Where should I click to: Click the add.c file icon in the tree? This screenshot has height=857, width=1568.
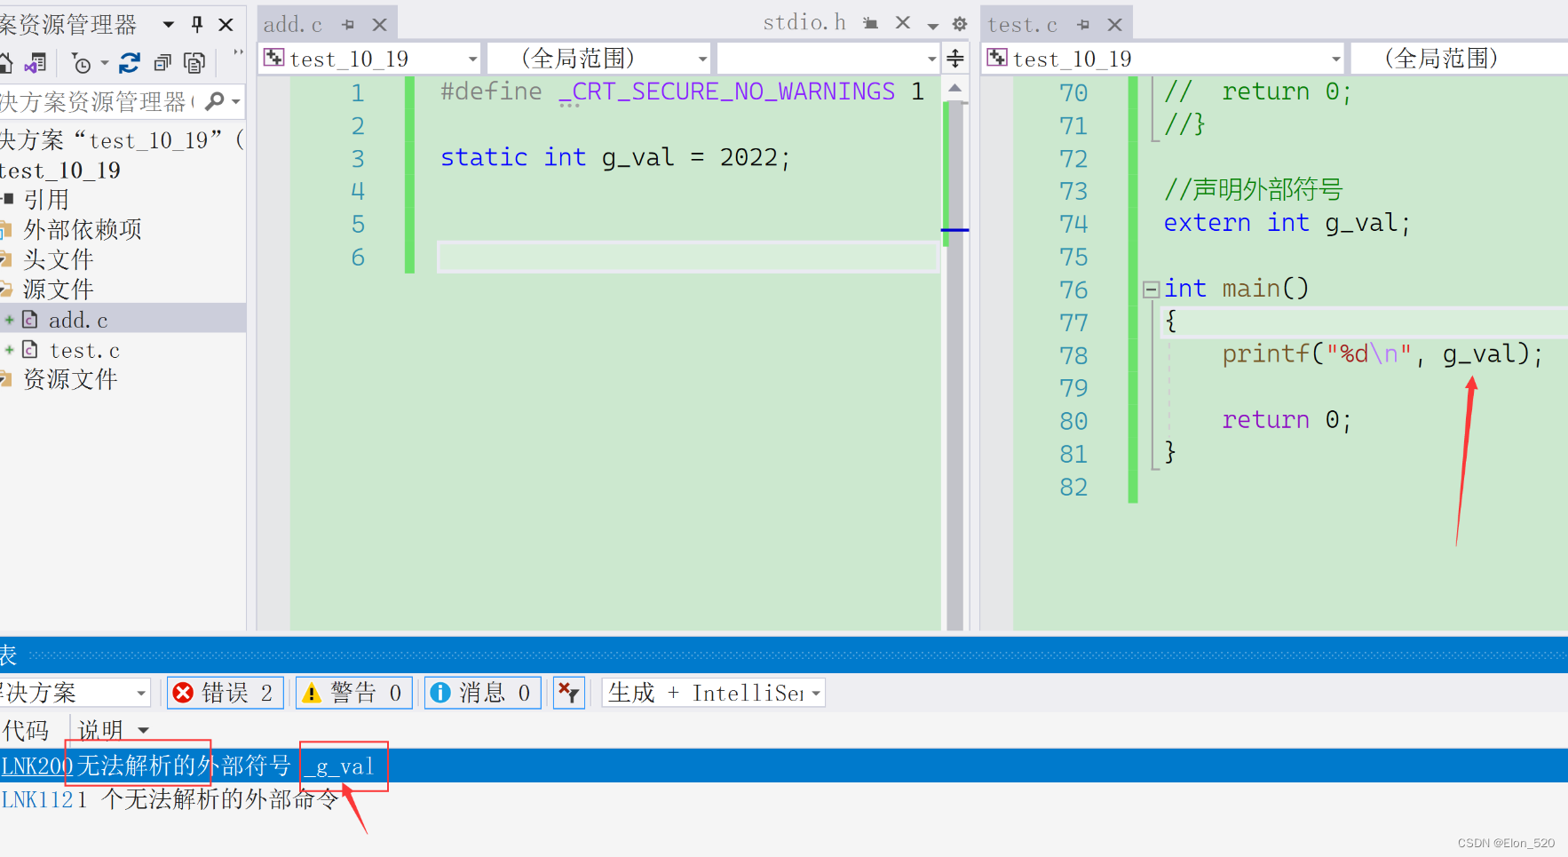(x=30, y=320)
